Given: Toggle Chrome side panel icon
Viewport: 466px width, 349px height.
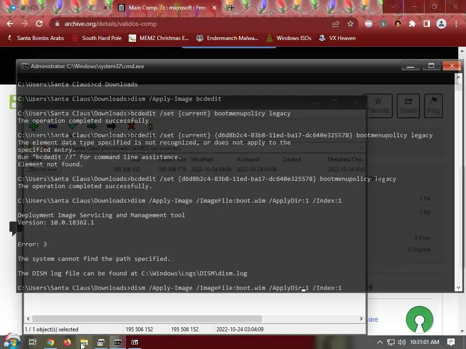Looking at the screenshot, I should pyautogui.click(x=427, y=24).
